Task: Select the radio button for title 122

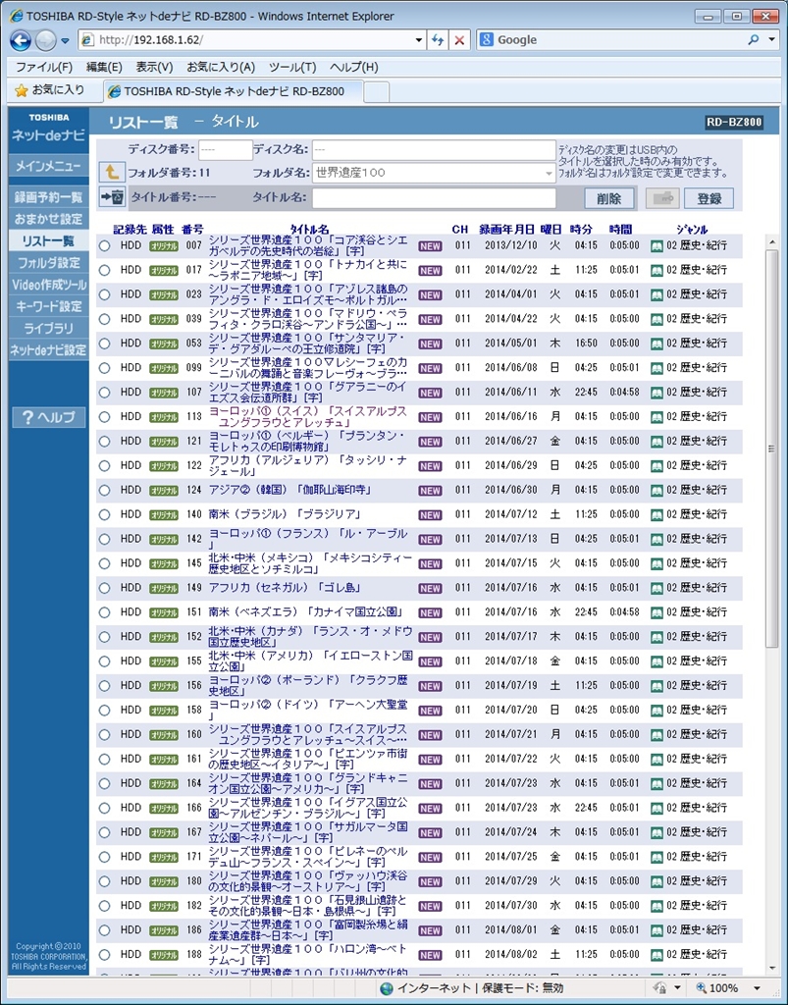Action: point(104,466)
